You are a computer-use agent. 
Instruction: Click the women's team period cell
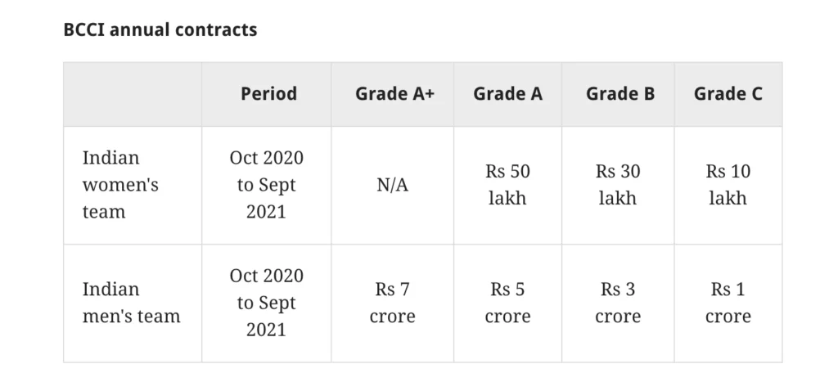tap(266, 185)
